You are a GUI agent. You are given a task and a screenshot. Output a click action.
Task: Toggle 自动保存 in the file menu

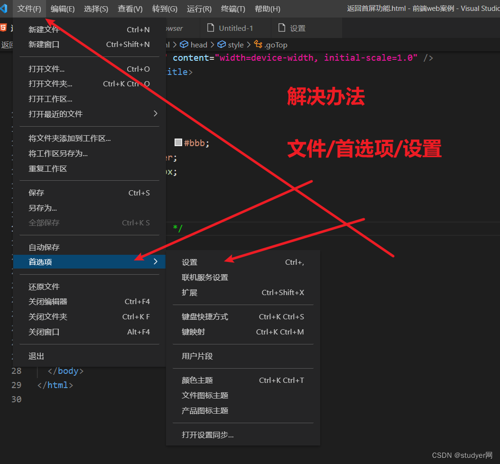pyautogui.click(x=44, y=247)
